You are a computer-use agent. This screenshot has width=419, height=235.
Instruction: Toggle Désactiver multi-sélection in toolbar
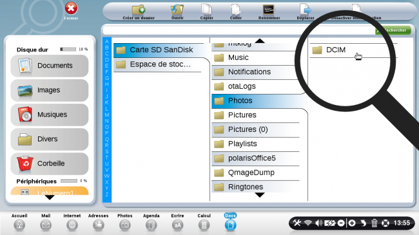[356, 12]
